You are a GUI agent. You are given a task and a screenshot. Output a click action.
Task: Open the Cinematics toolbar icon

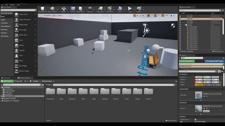pos(109,9)
